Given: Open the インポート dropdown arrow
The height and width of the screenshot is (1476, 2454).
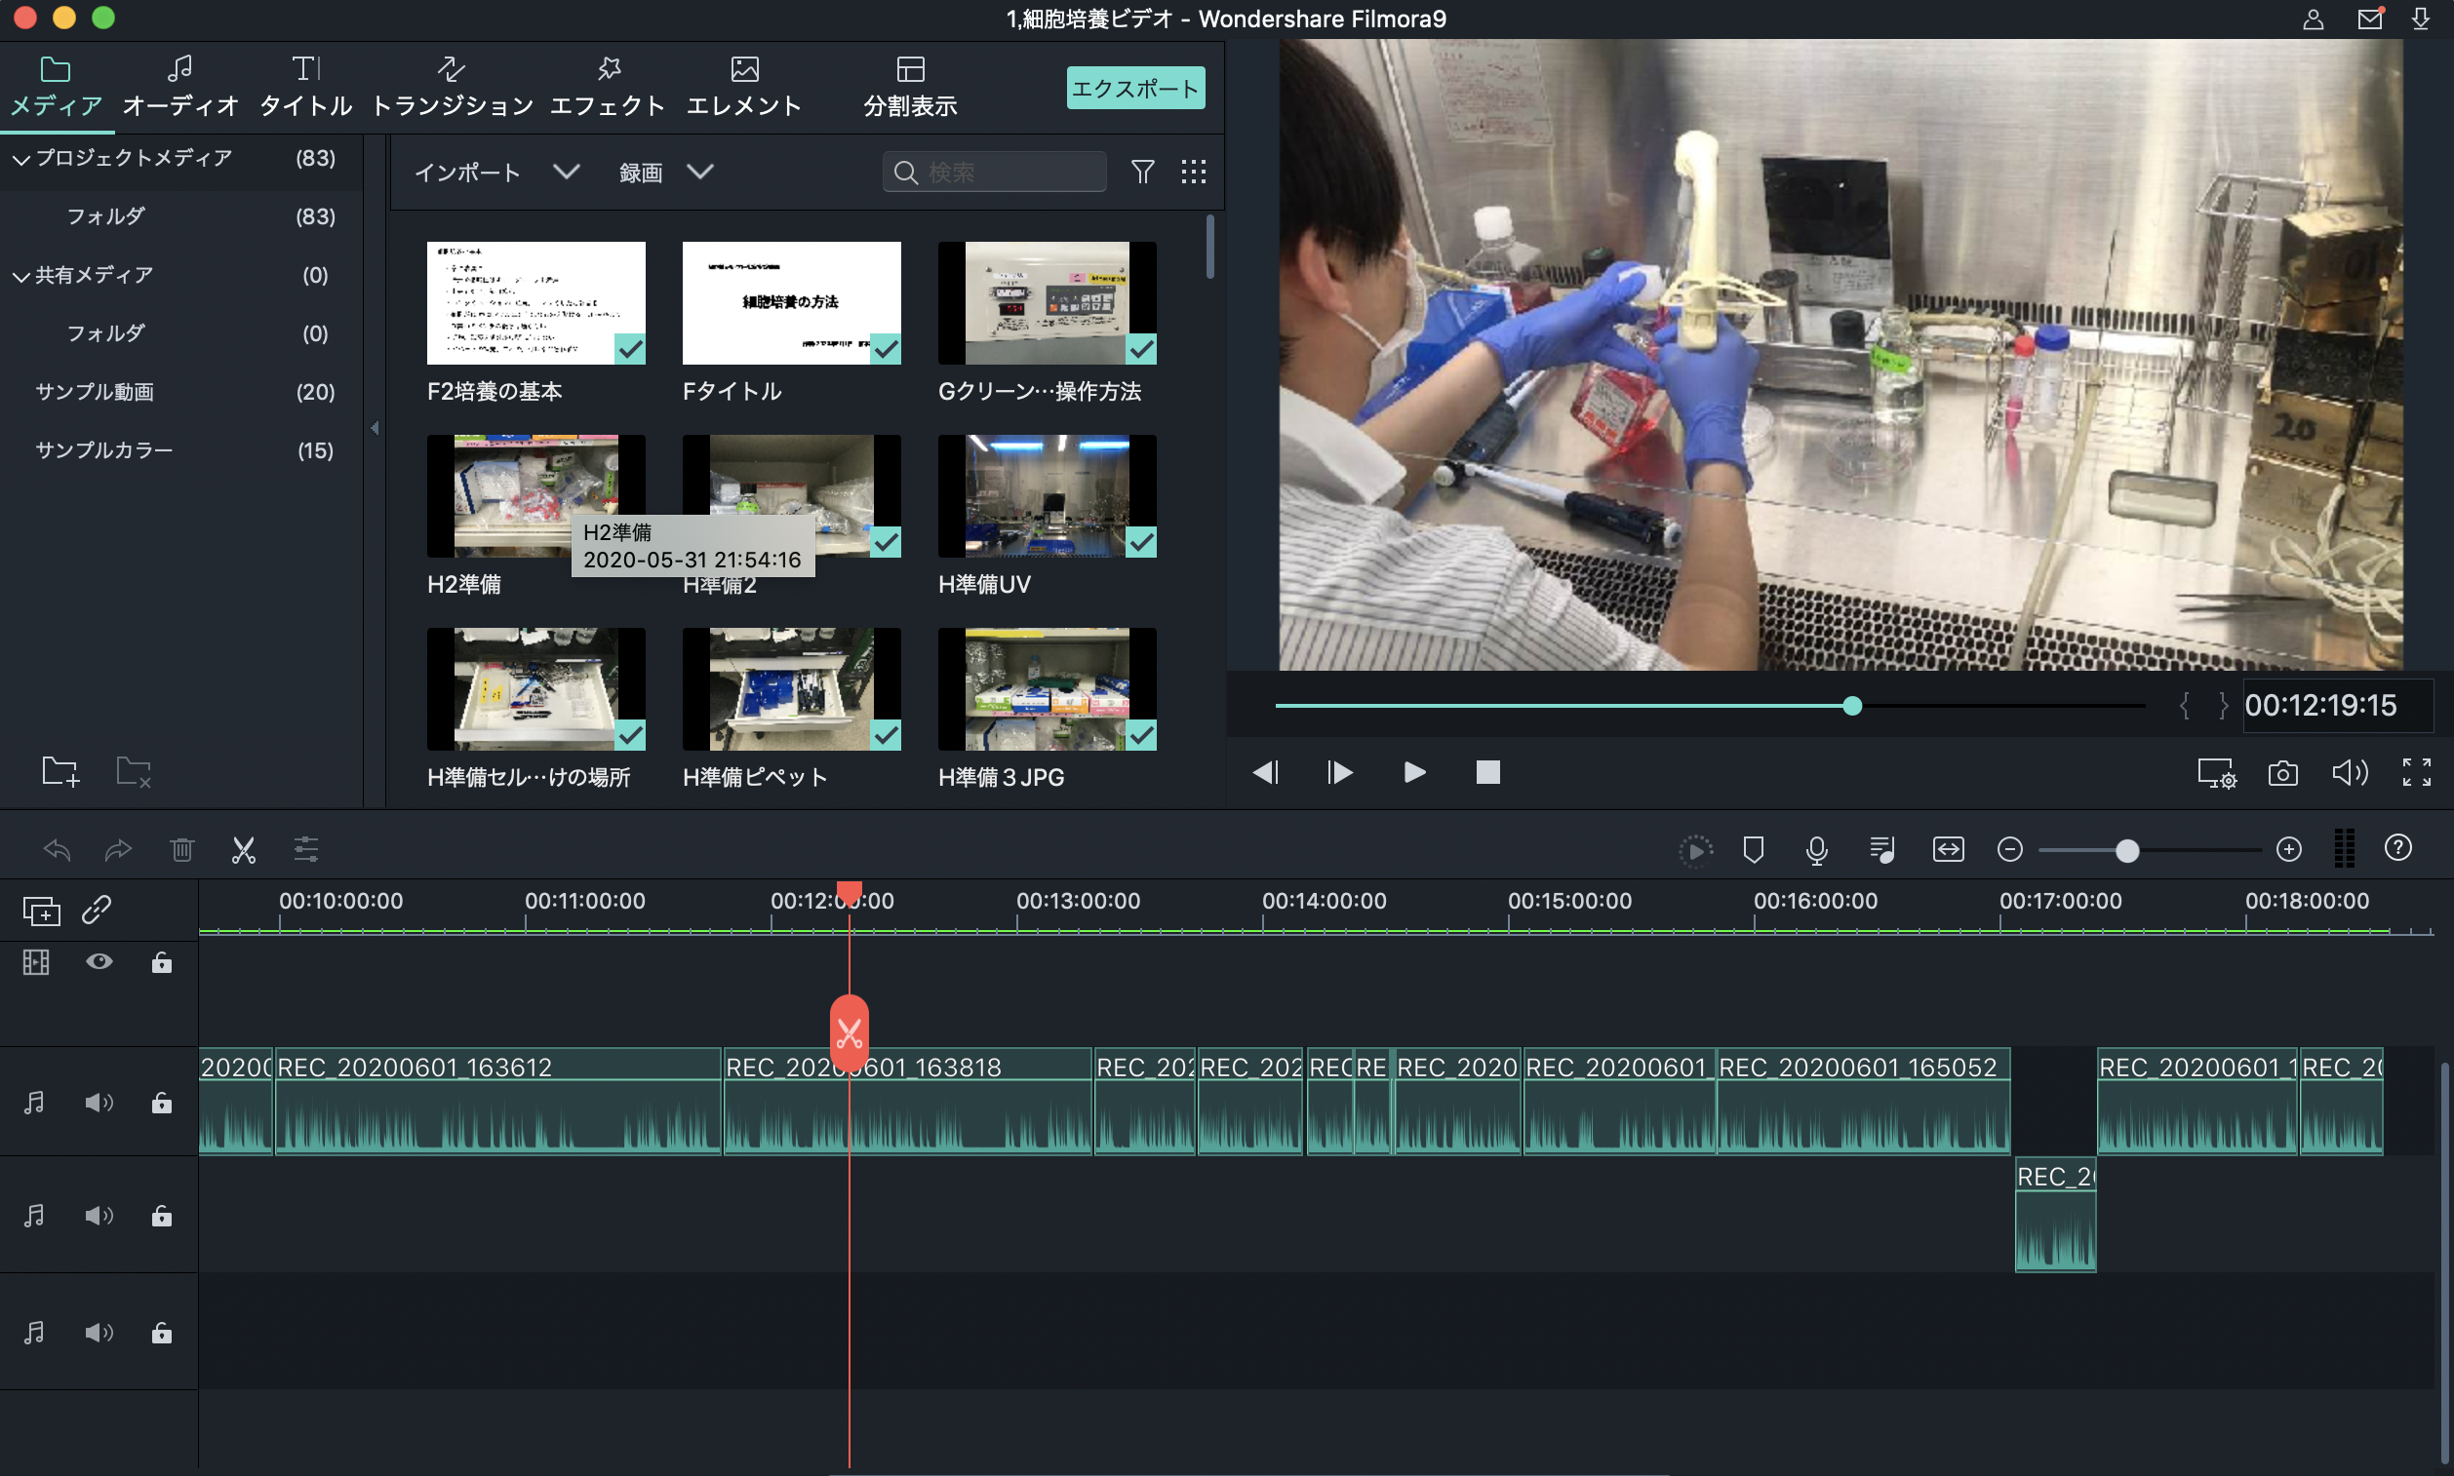Looking at the screenshot, I should (x=567, y=171).
